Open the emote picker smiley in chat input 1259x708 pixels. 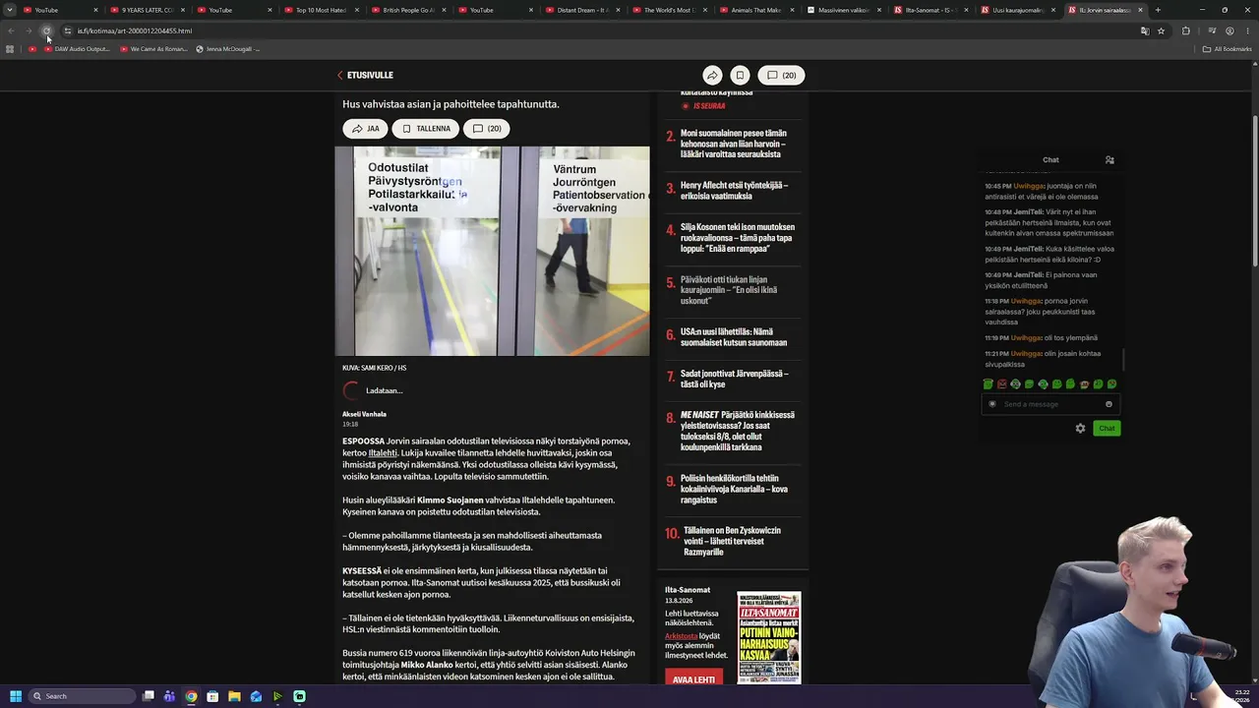coord(1109,404)
